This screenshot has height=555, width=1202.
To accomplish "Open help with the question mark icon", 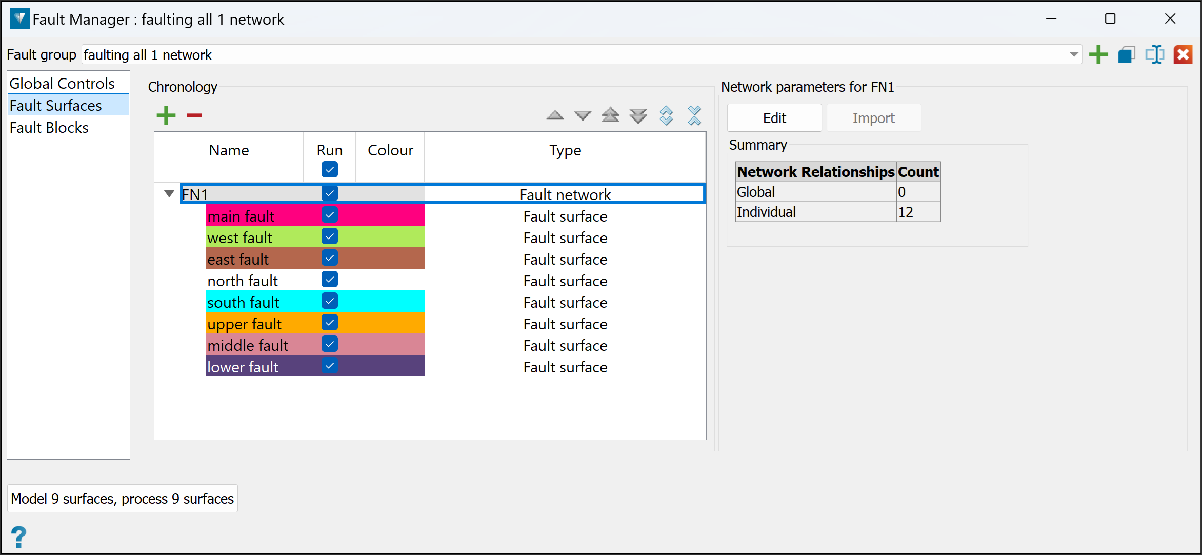I will 19,537.
